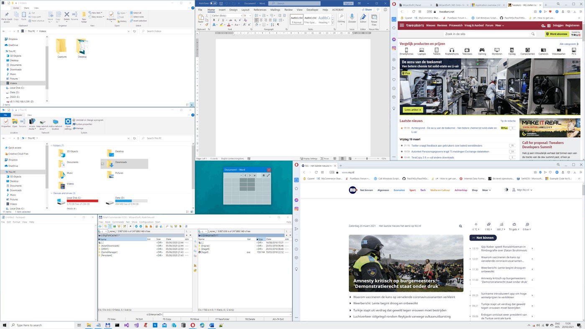Screen dimensions: 585x329
Task: Open Meer dropdown on NU.nl navigation
Action: (x=486, y=190)
